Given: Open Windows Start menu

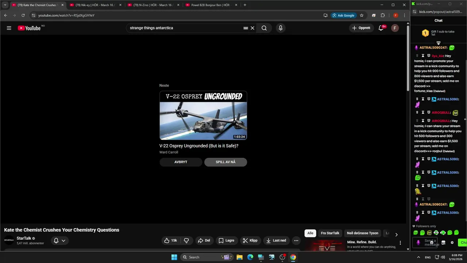Looking at the screenshot, I should click(174, 257).
